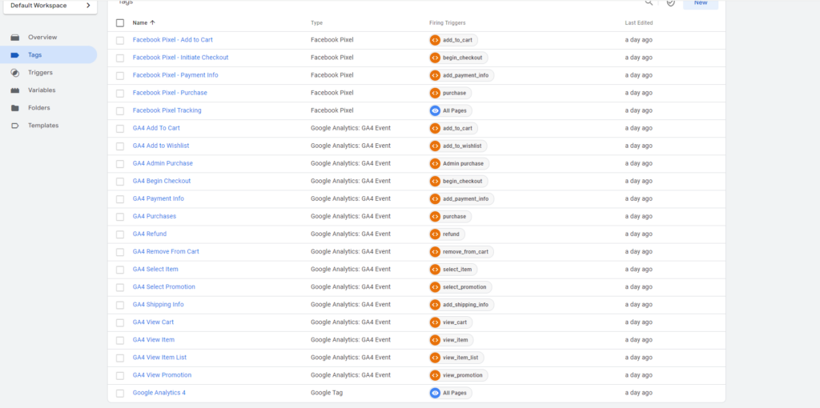The width and height of the screenshot is (820, 408).
Task: Check the select-all checkbox in table header
Action: [x=120, y=23]
